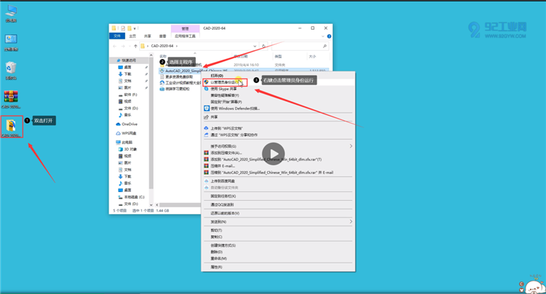Select the 更多资源免费获取 file

click(x=176, y=77)
